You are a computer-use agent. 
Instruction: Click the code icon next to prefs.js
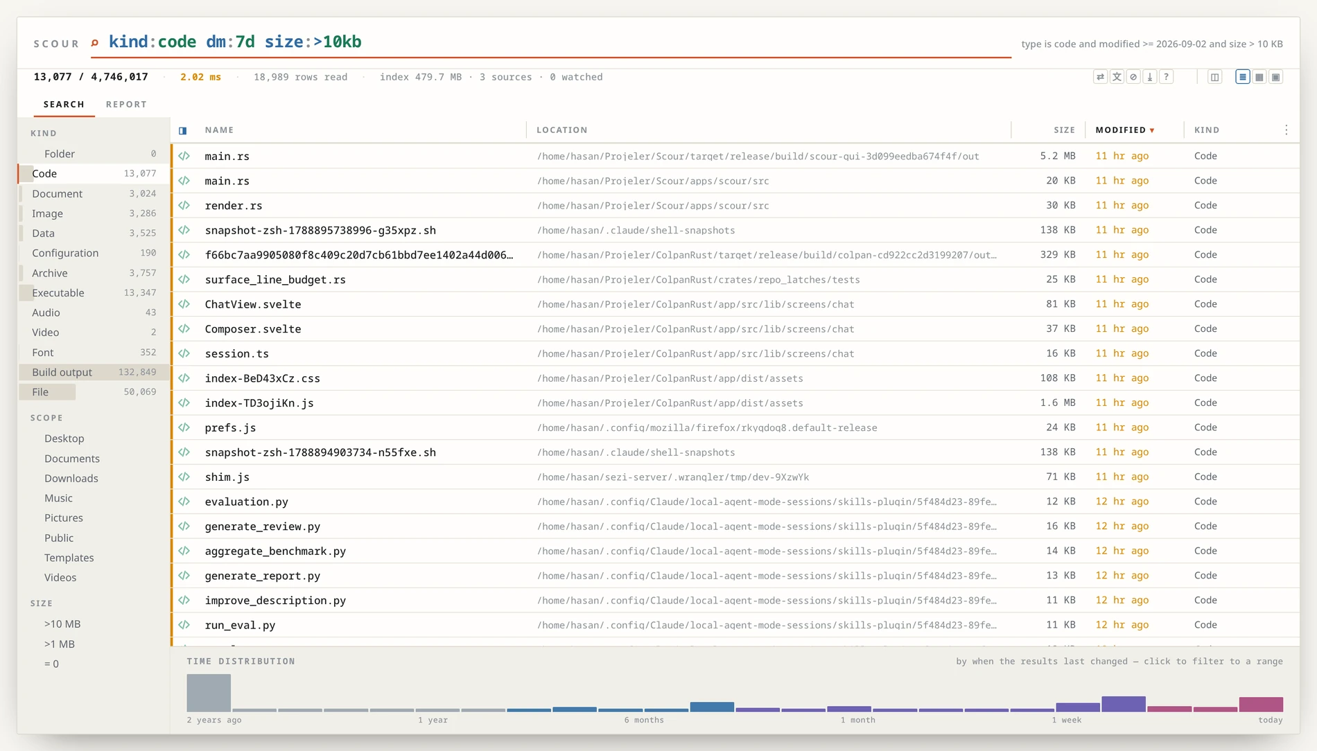click(x=184, y=427)
